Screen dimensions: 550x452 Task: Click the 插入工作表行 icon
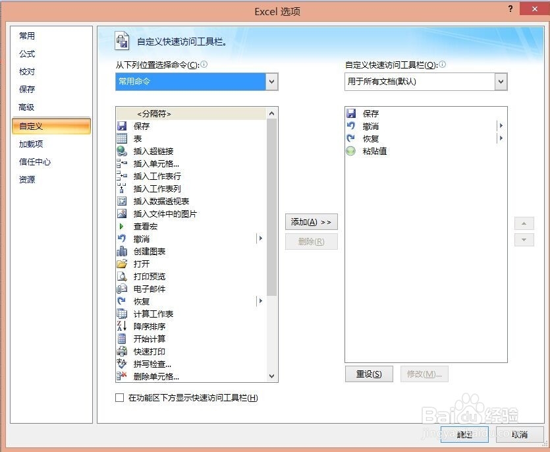click(x=122, y=176)
